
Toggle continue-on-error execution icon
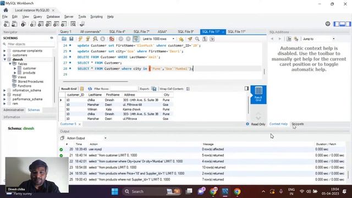click(x=112, y=39)
